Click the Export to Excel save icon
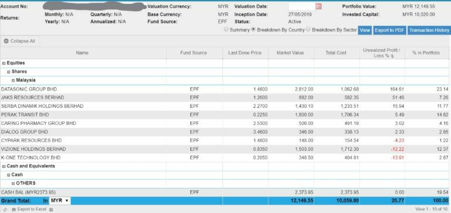The width and height of the screenshot is (451, 213). point(14,209)
